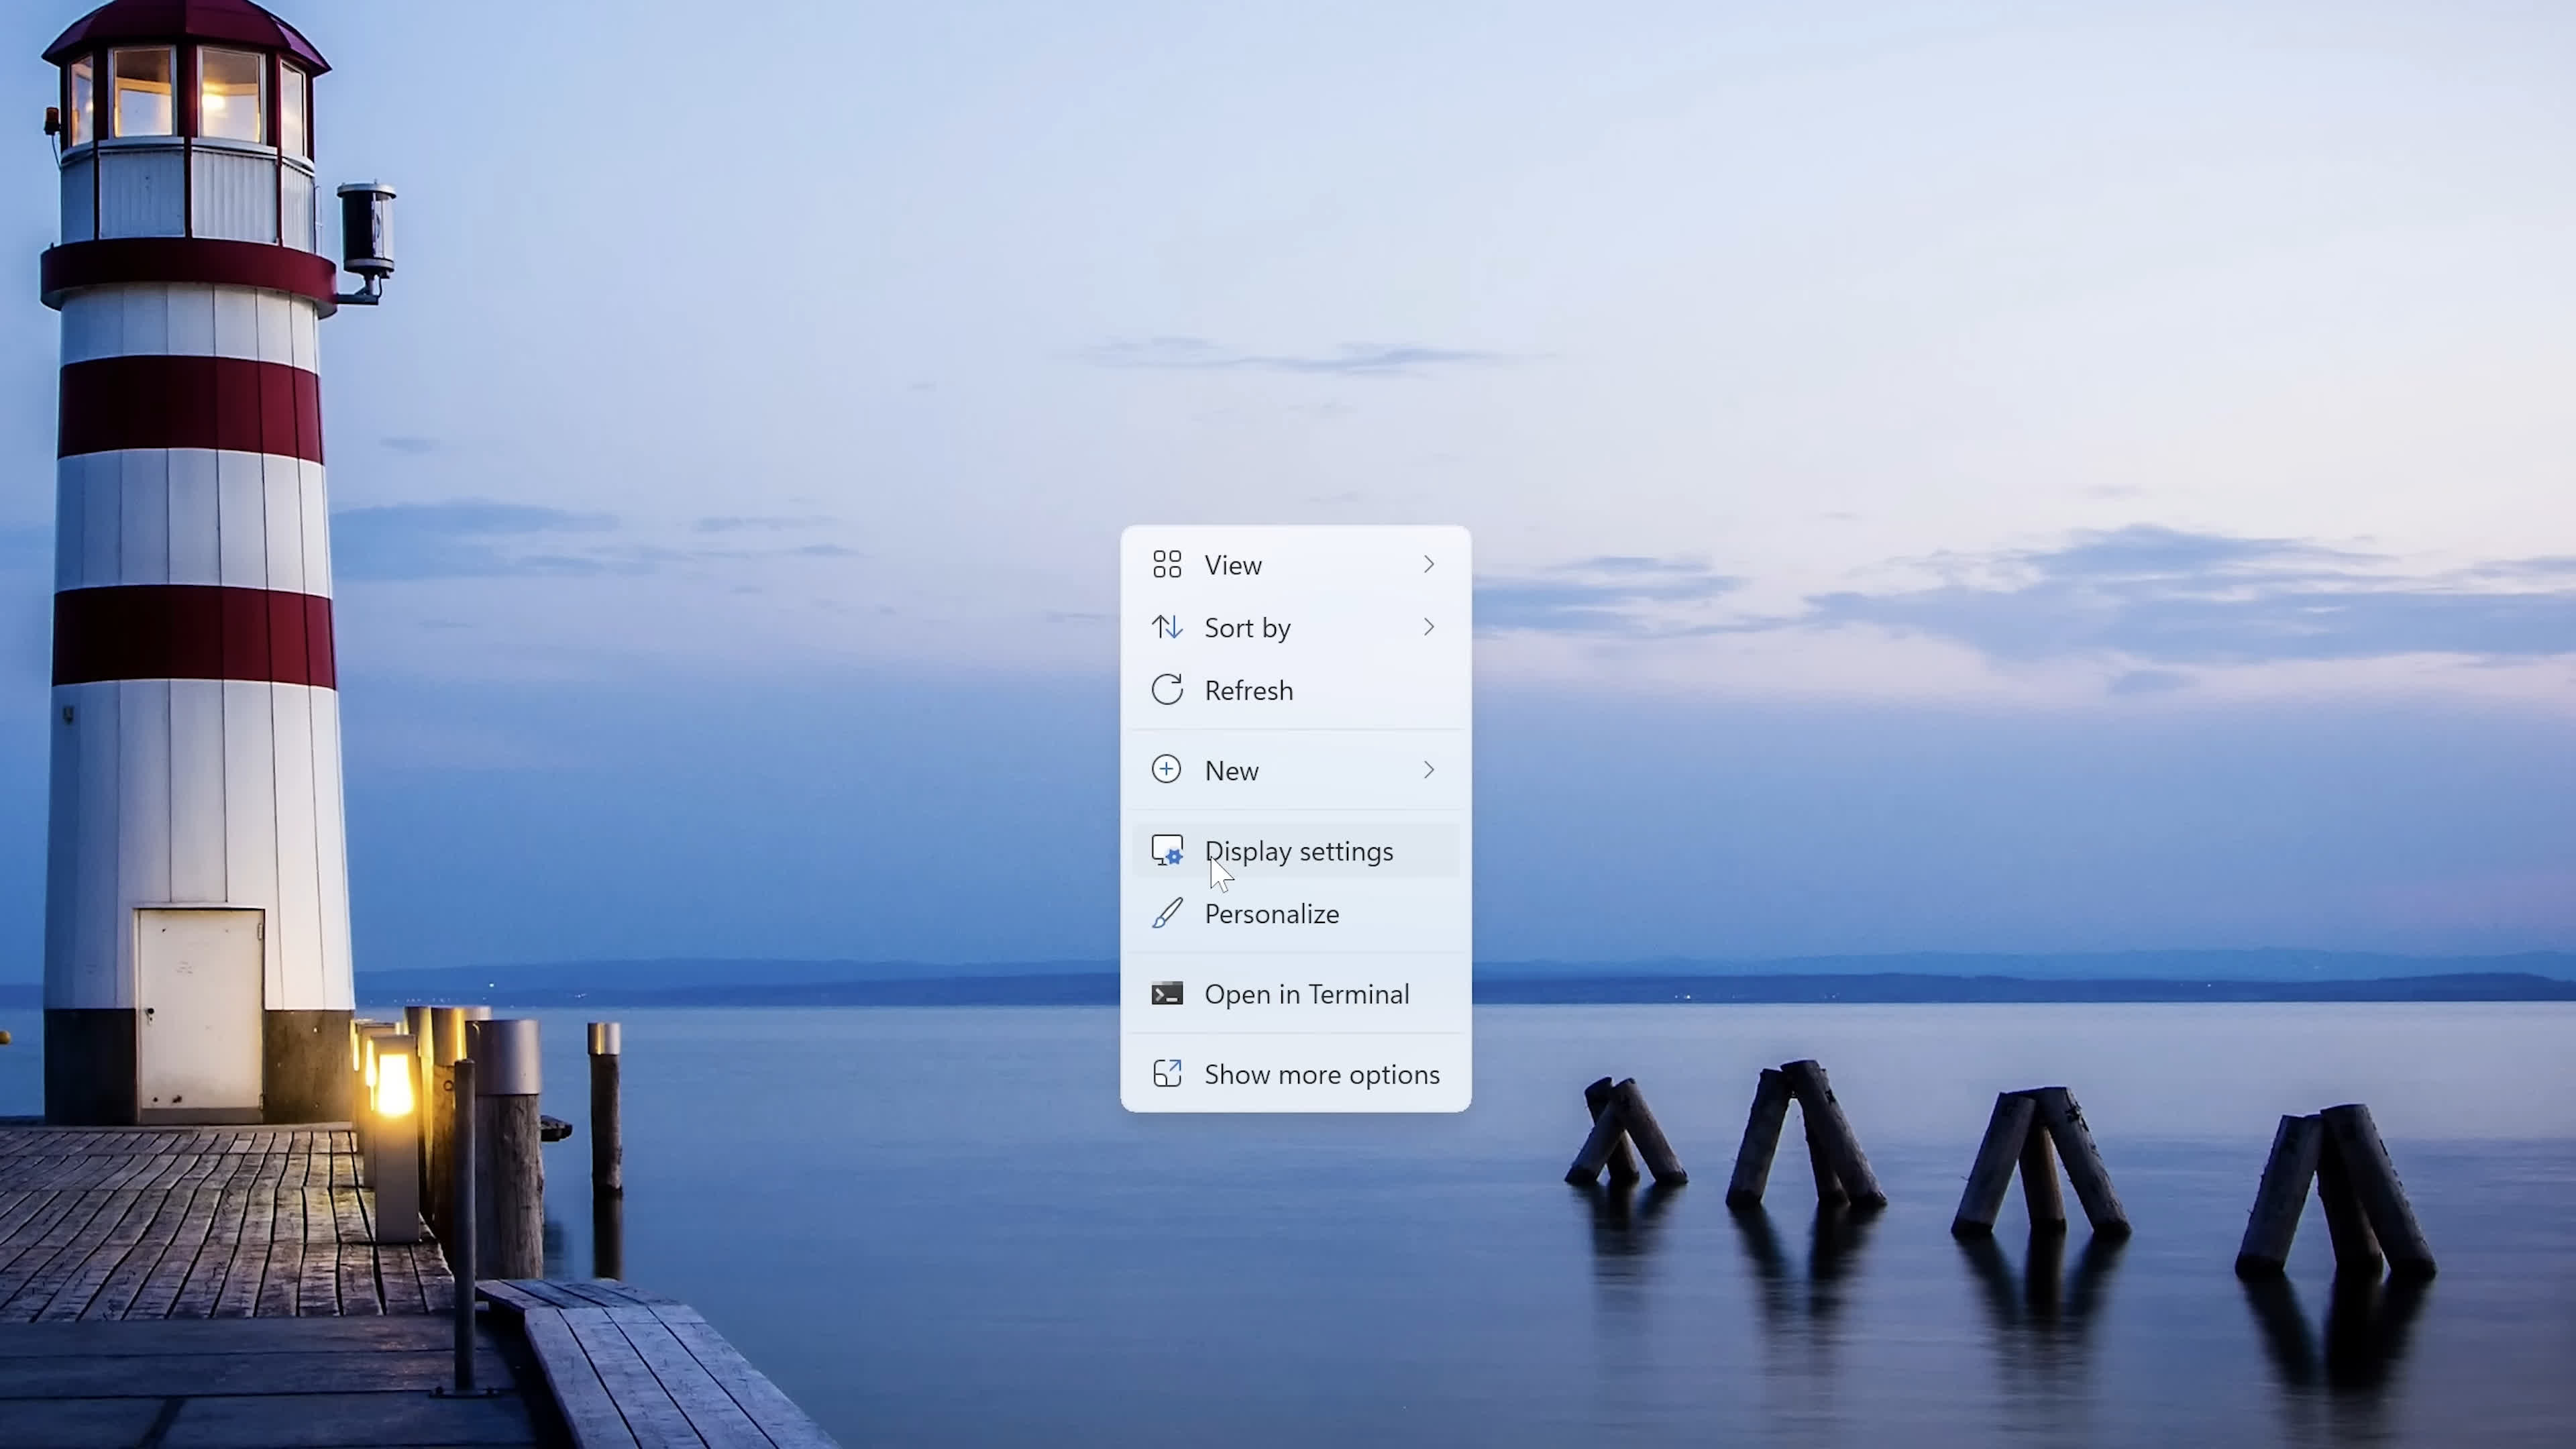Select the View menu entry label

point(1233,565)
